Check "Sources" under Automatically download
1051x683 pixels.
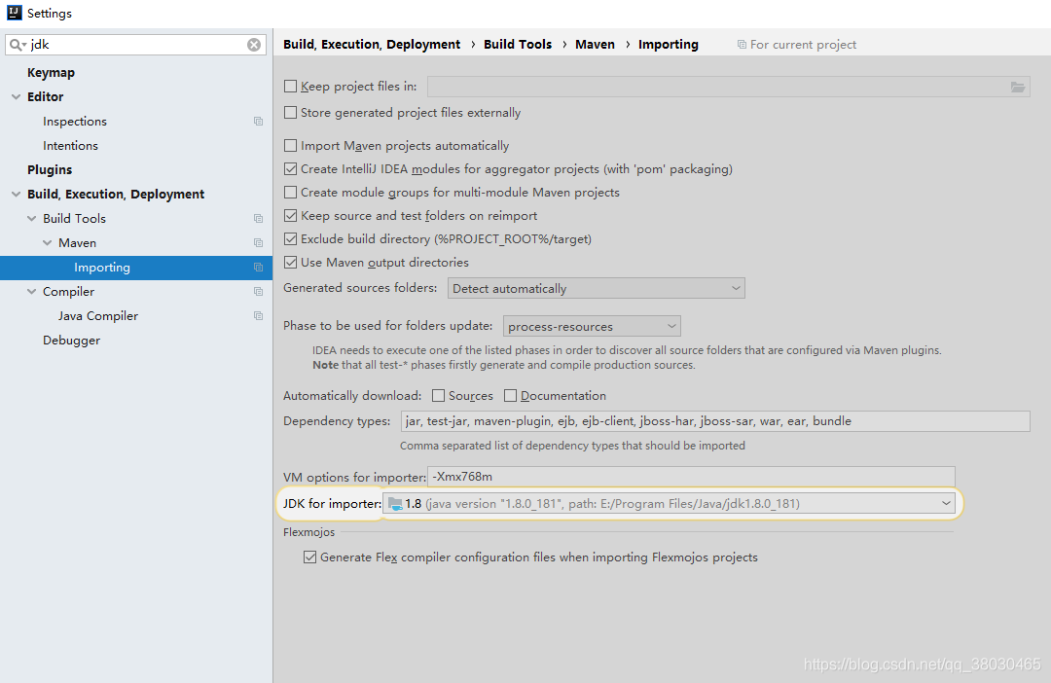click(438, 395)
